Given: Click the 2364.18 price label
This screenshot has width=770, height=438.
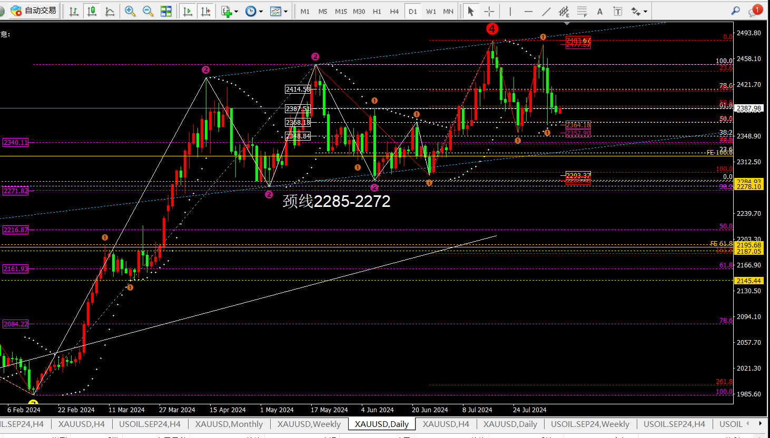Looking at the screenshot, I should (578, 125).
